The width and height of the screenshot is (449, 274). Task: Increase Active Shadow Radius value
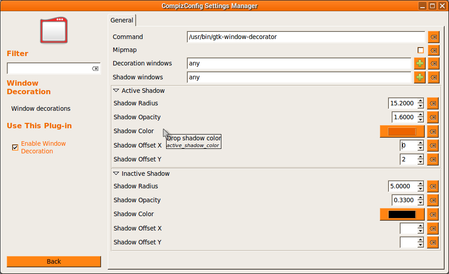tap(420, 101)
